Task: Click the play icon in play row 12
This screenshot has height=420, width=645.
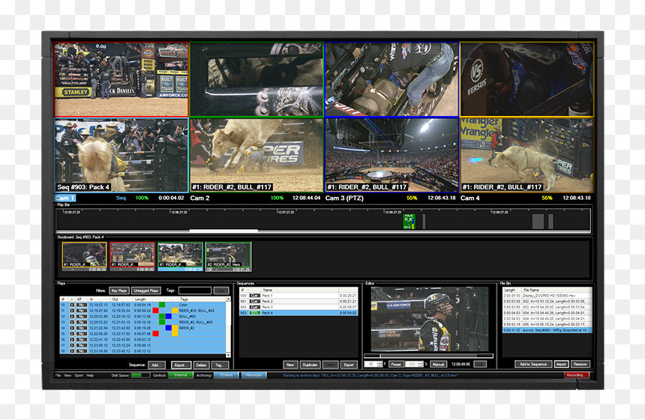Action: coord(72,317)
